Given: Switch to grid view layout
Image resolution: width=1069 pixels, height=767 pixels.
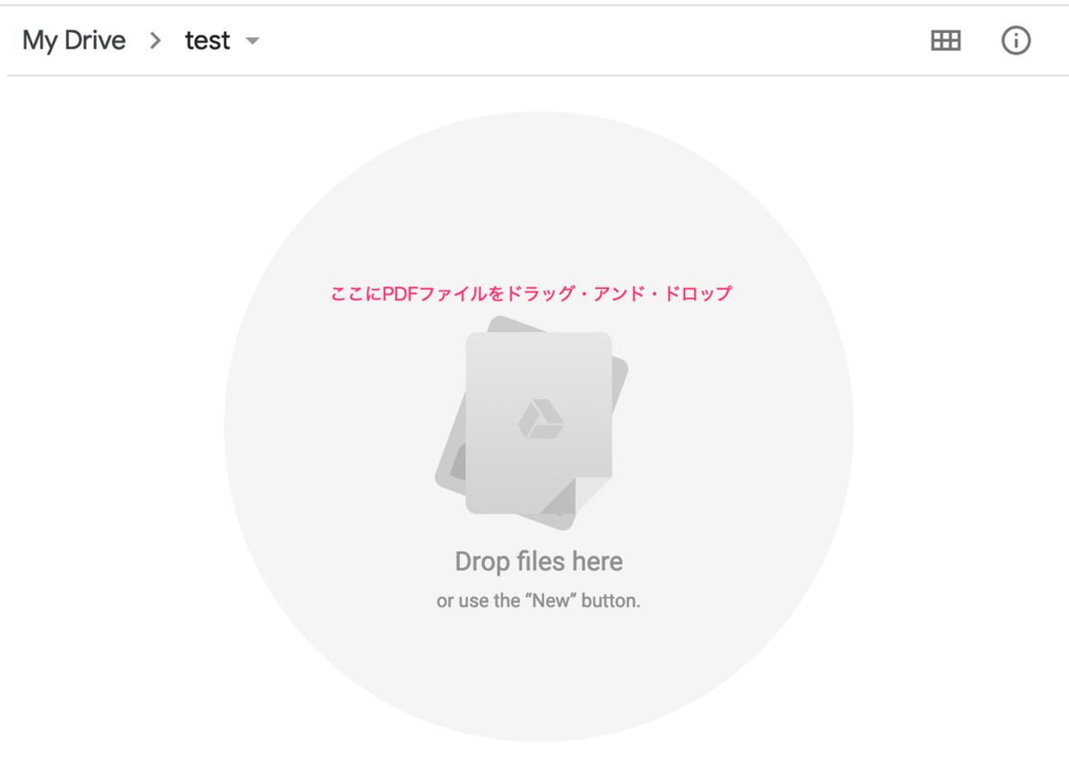Looking at the screenshot, I should pos(945,40).
